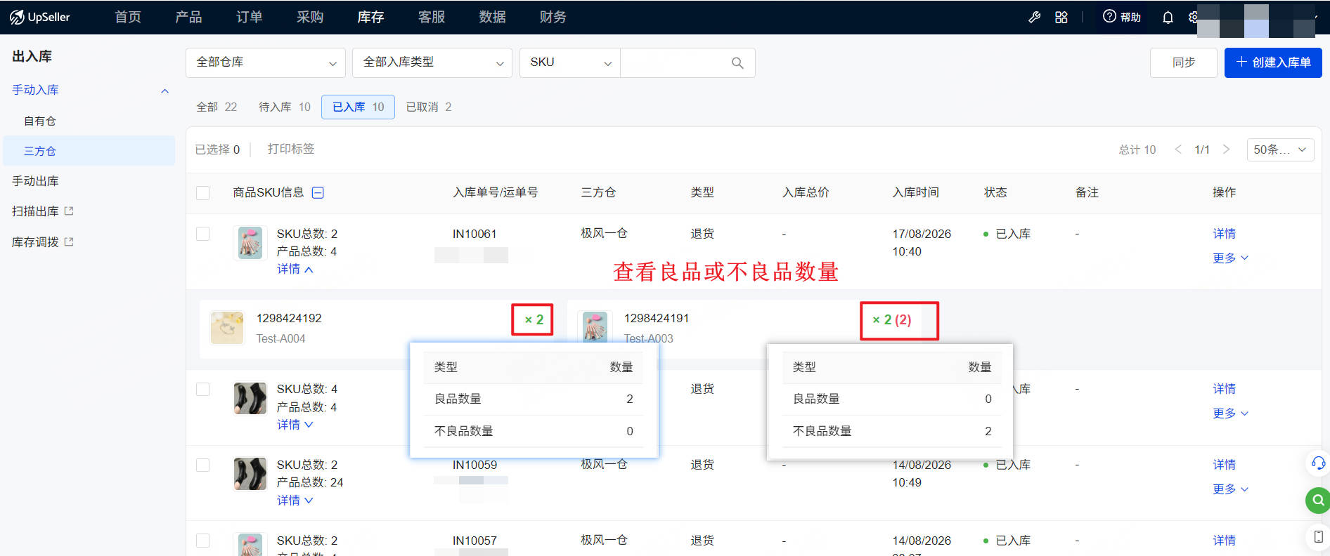Open the SKU search-type dropdown
Image resolution: width=1330 pixels, height=556 pixels.
pos(570,62)
